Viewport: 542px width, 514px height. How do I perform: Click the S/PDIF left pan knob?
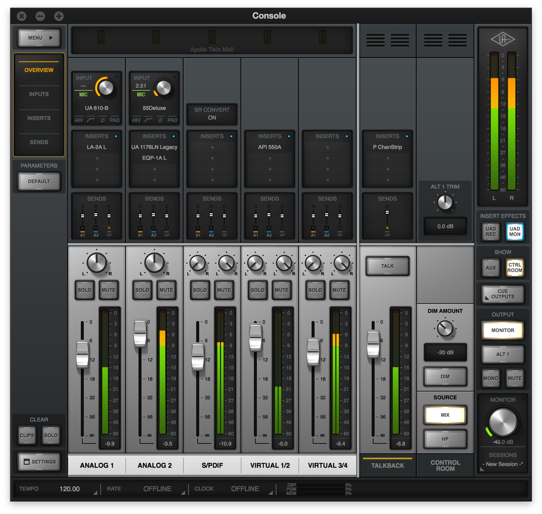click(198, 263)
